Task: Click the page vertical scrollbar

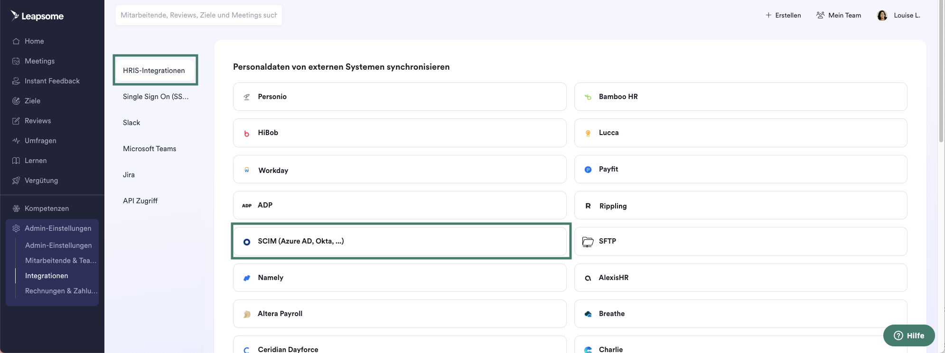Action: click(x=941, y=71)
